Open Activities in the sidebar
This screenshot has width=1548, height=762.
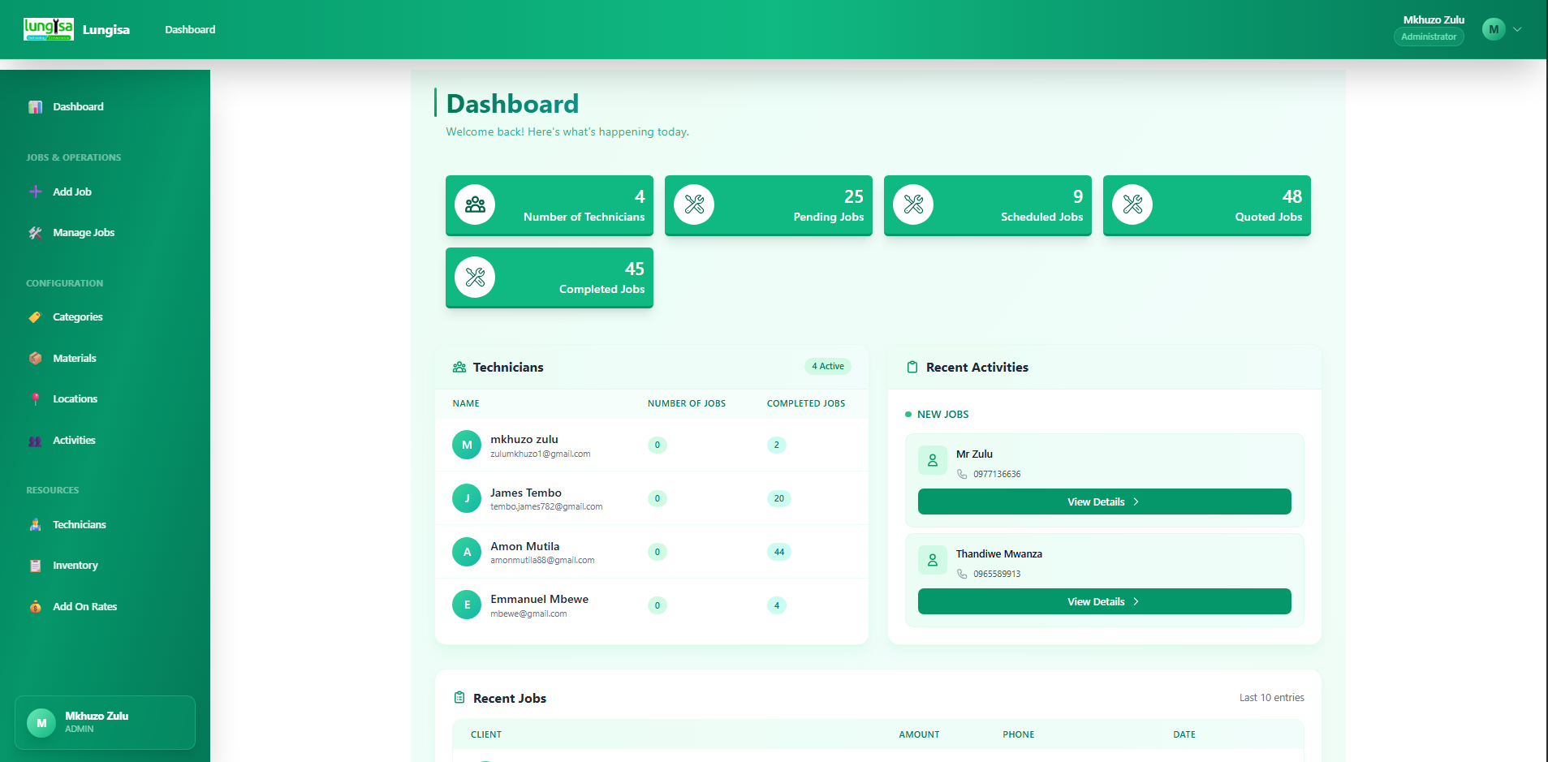(74, 441)
